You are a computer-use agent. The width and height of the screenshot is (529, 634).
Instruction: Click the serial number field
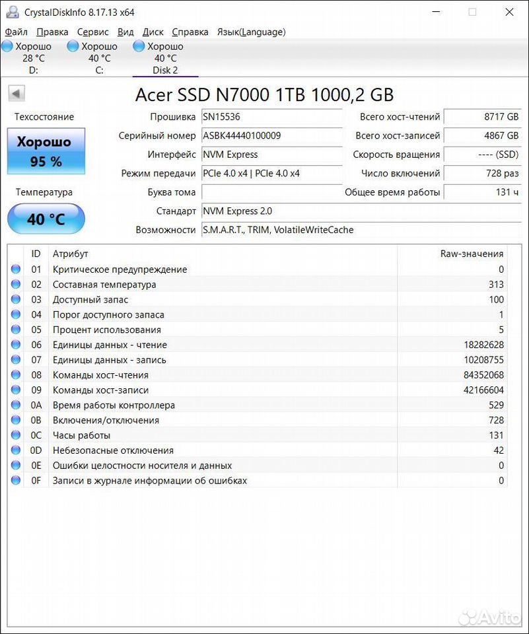click(271, 135)
